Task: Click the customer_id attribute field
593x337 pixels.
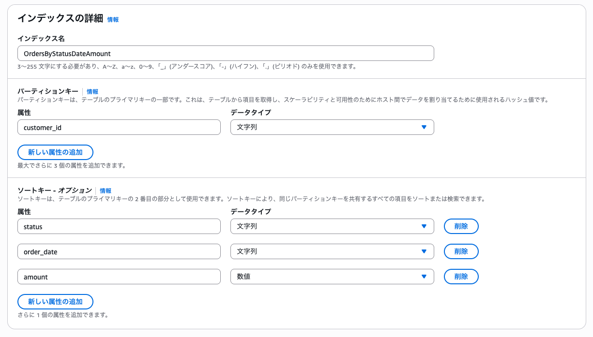Action: point(119,128)
